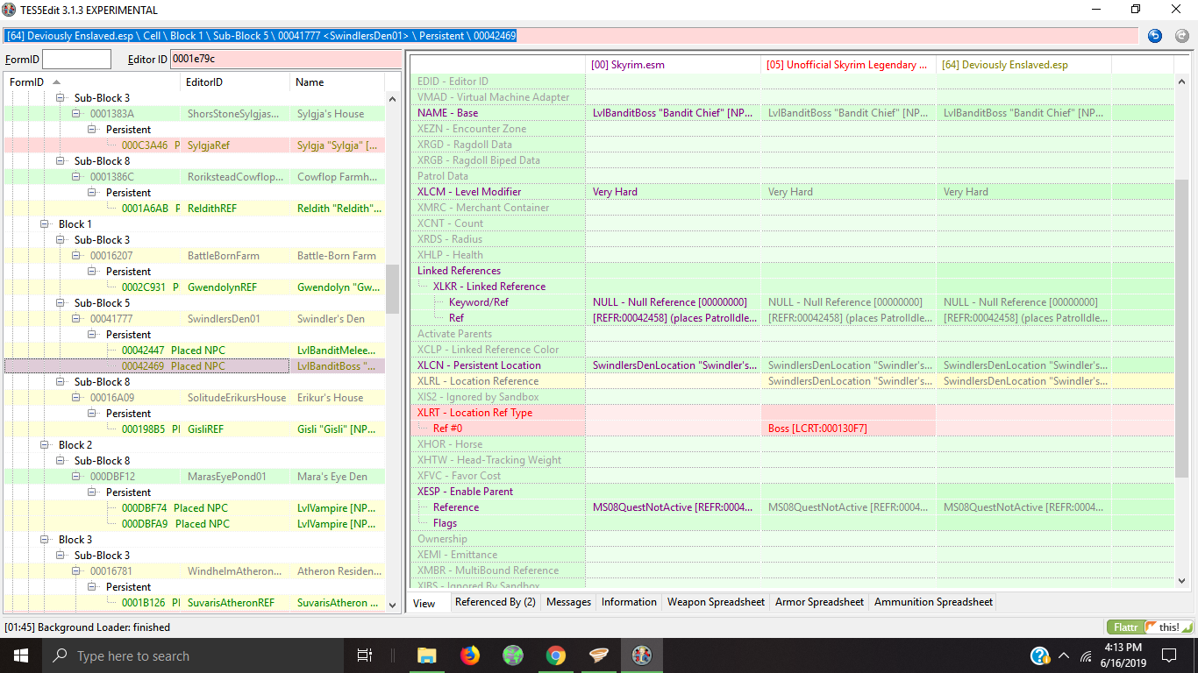Open the tornado icon app in taskbar
The width and height of the screenshot is (1198, 673).
[598, 655]
